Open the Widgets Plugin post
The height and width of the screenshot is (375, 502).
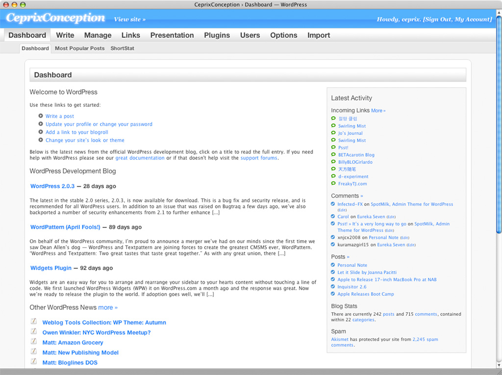click(x=51, y=268)
